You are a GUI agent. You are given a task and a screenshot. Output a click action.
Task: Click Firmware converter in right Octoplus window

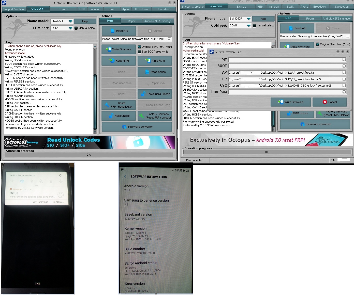[315, 124]
